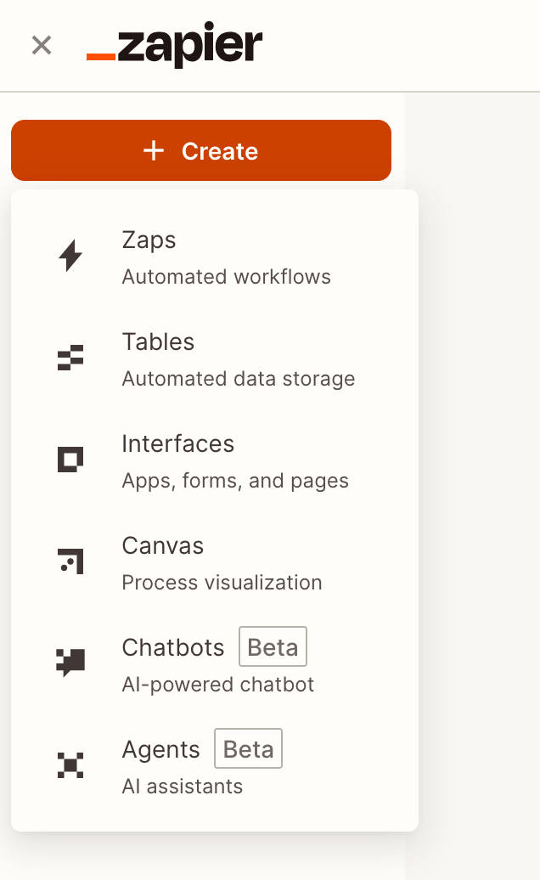Click the Chatbots speech bubble icon
This screenshot has width=540, height=880.
point(70,663)
